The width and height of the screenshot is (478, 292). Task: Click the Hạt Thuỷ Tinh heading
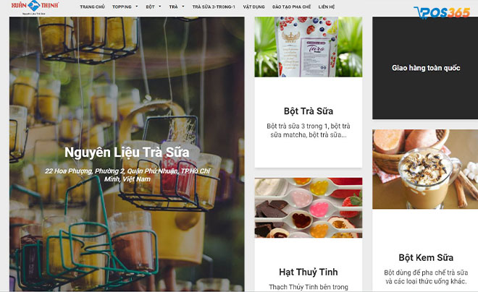(309, 272)
